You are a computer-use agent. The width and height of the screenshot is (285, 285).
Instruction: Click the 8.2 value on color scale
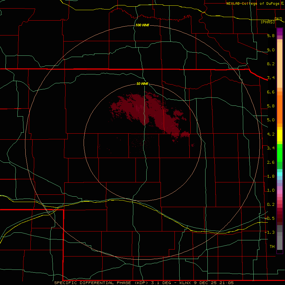[271, 64]
